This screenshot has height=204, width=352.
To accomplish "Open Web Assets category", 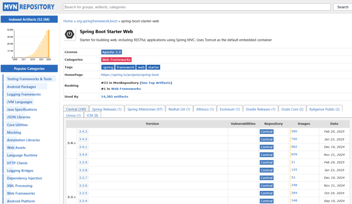I will pyautogui.click(x=16, y=148).
